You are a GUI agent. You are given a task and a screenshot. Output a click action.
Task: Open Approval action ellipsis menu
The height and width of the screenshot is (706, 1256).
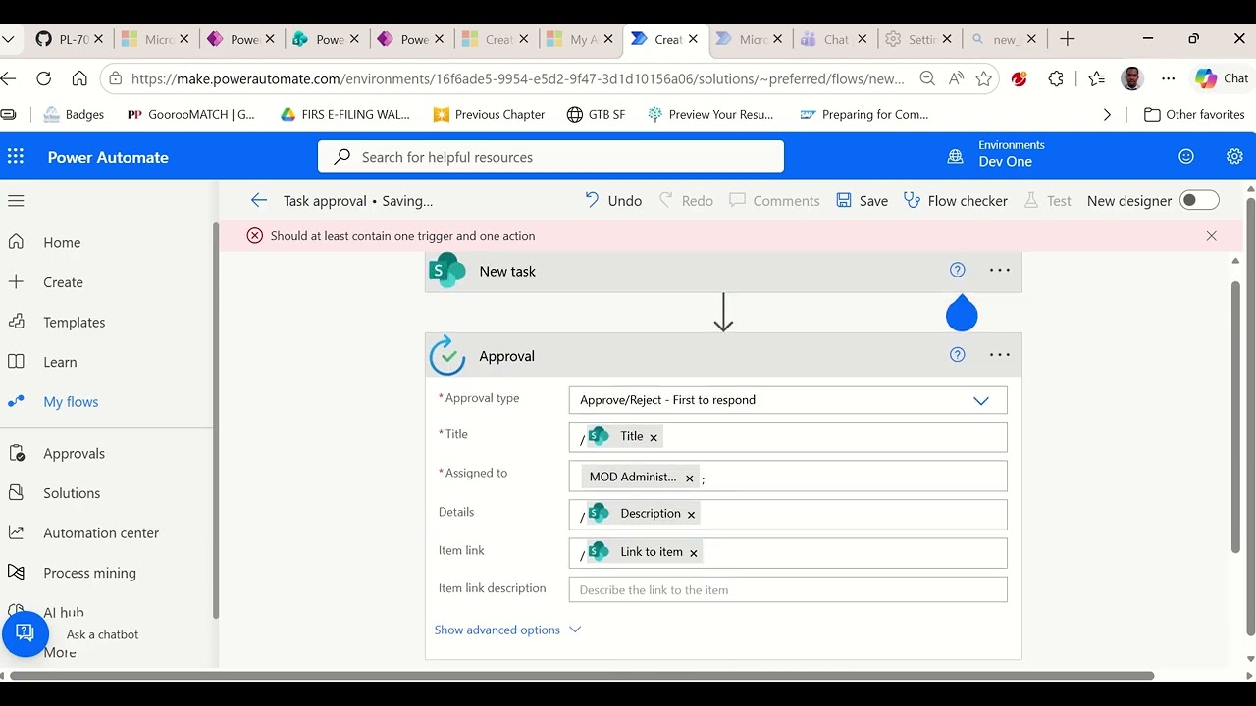point(999,355)
